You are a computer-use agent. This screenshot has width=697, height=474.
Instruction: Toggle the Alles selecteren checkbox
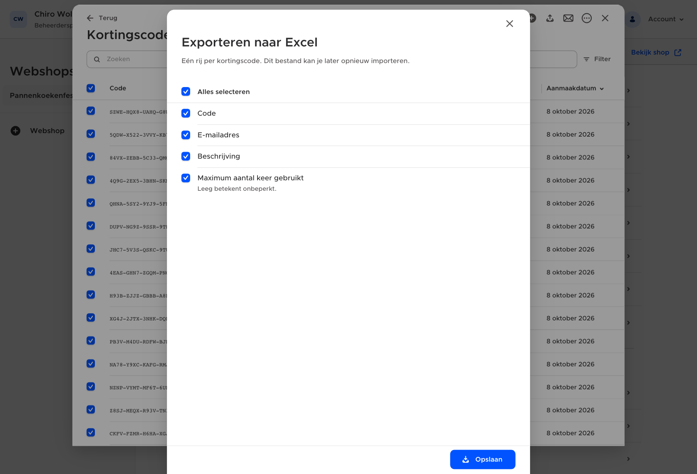pyautogui.click(x=186, y=92)
